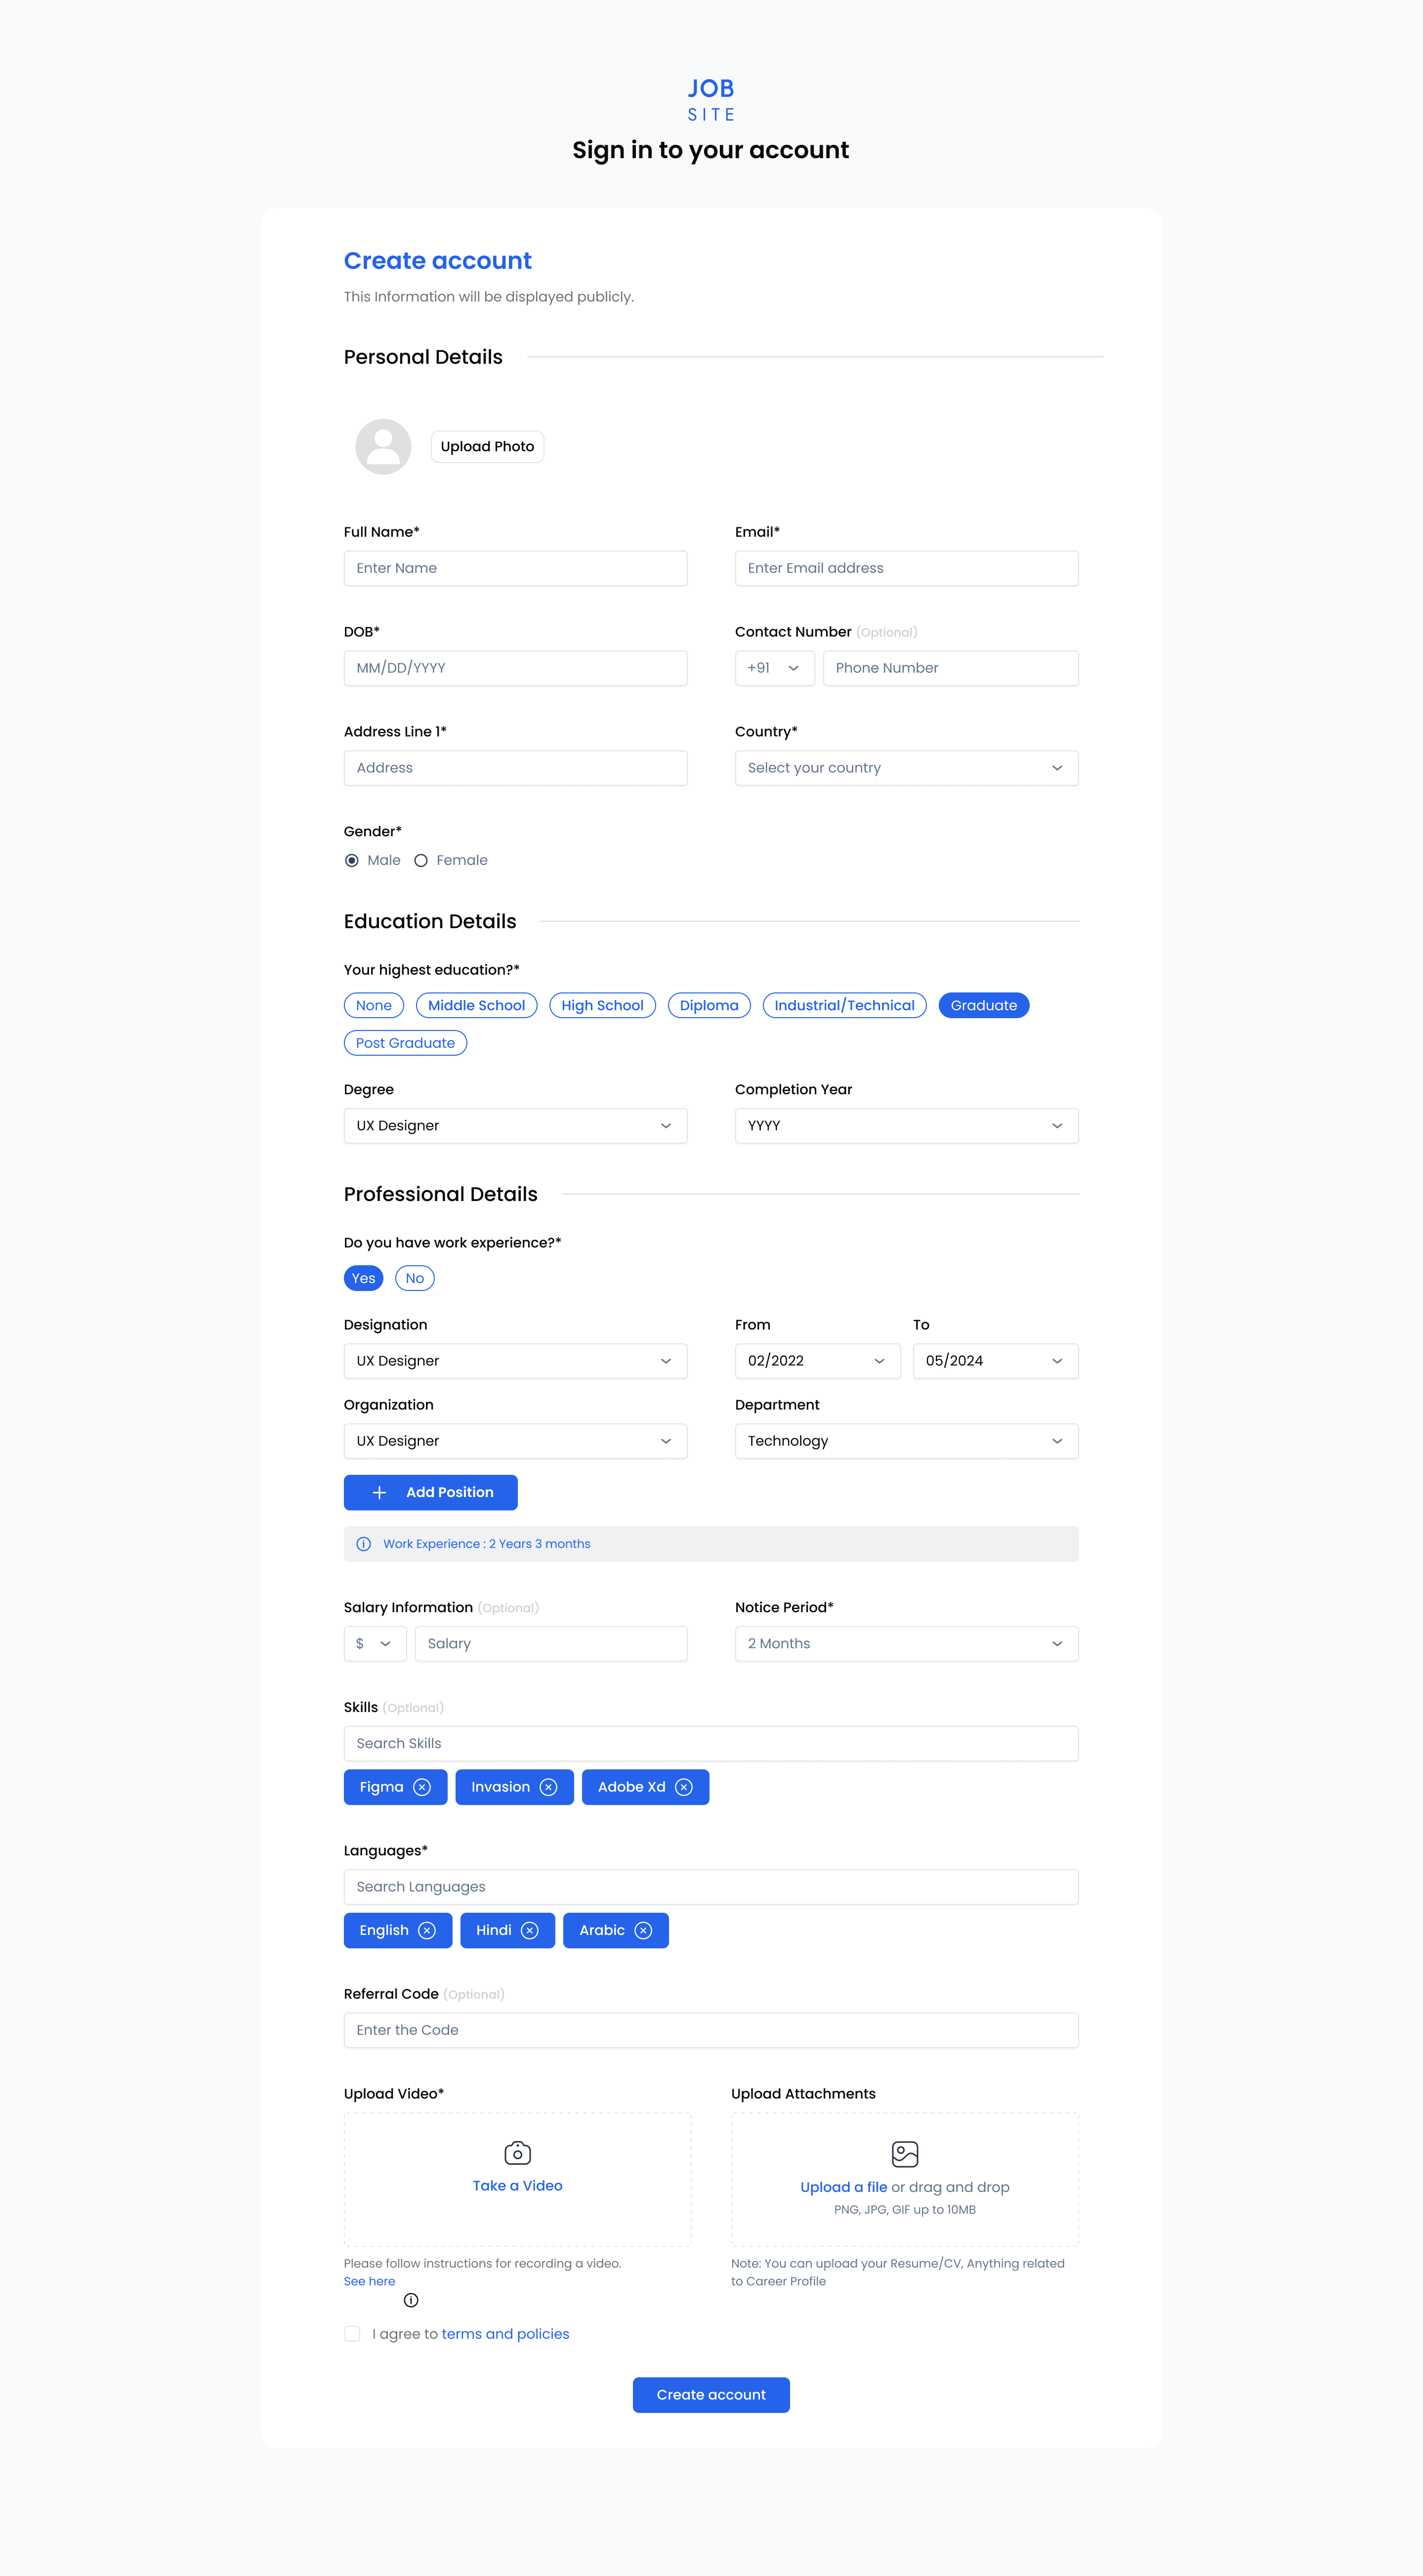Viewport: 1423px width, 2576px height.
Task: Remove the English language tag
Action: click(x=427, y=1930)
